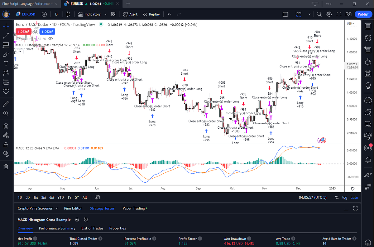
Task: Click the Publish button
Action: click(x=363, y=14)
